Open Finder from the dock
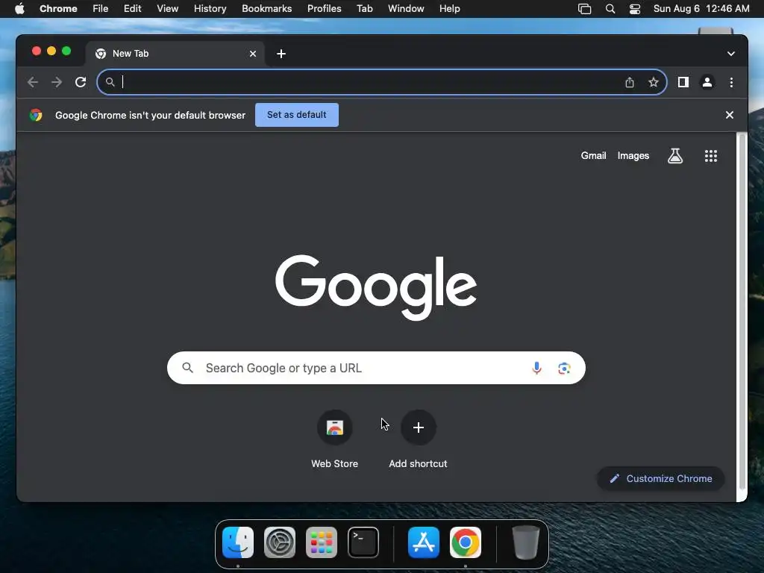 coord(238,542)
